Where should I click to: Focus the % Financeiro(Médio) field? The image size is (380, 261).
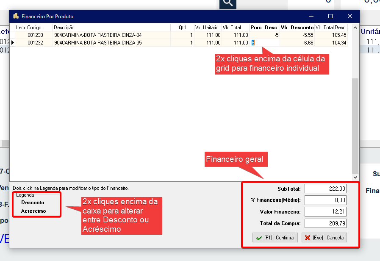(x=325, y=200)
